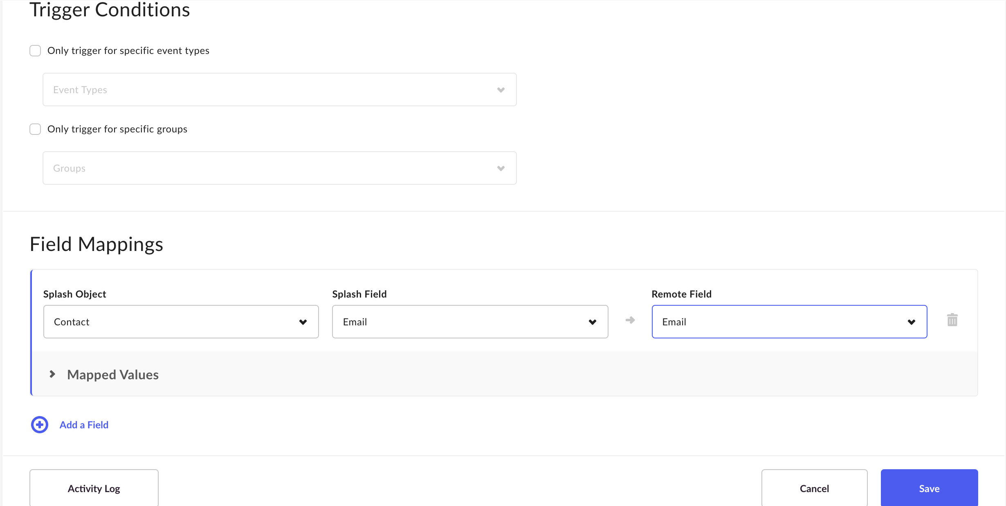Click the Splash Field label
Image resolution: width=1006 pixels, height=506 pixels.
coord(359,294)
